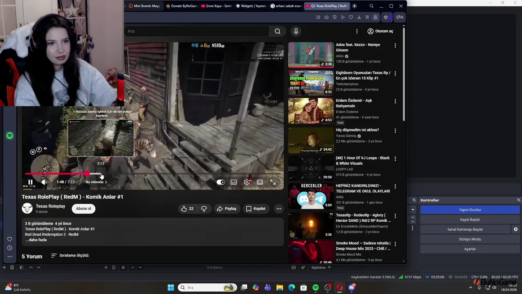
Task: Expand description with '...daha fazla'
Action: tap(36, 240)
